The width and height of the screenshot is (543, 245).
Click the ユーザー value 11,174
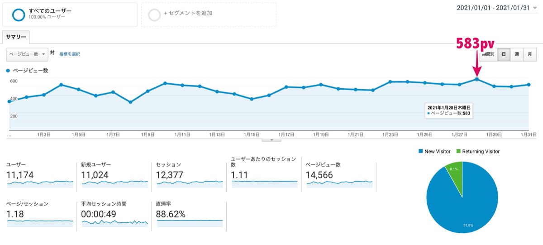[20, 175]
